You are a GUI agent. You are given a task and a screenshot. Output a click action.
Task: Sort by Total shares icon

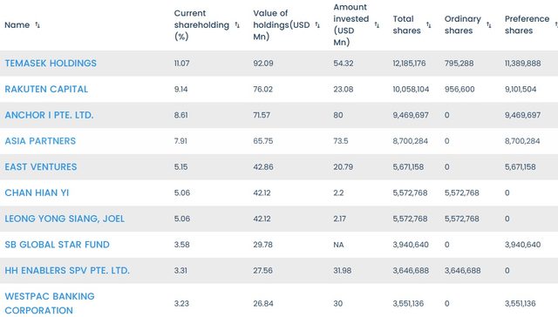click(x=428, y=25)
